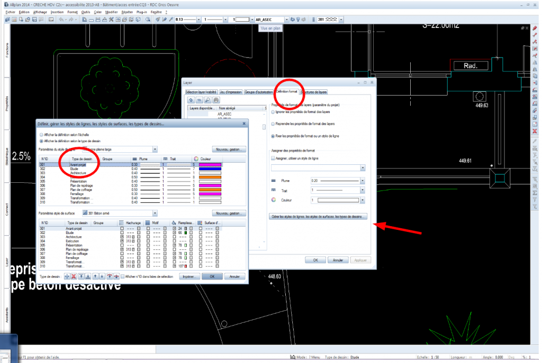Screen dimensions: 542x363
Task: Switch to 'Sélection layer/visibilité' tab
Action: pyautogui.click(x=201, y=92)
